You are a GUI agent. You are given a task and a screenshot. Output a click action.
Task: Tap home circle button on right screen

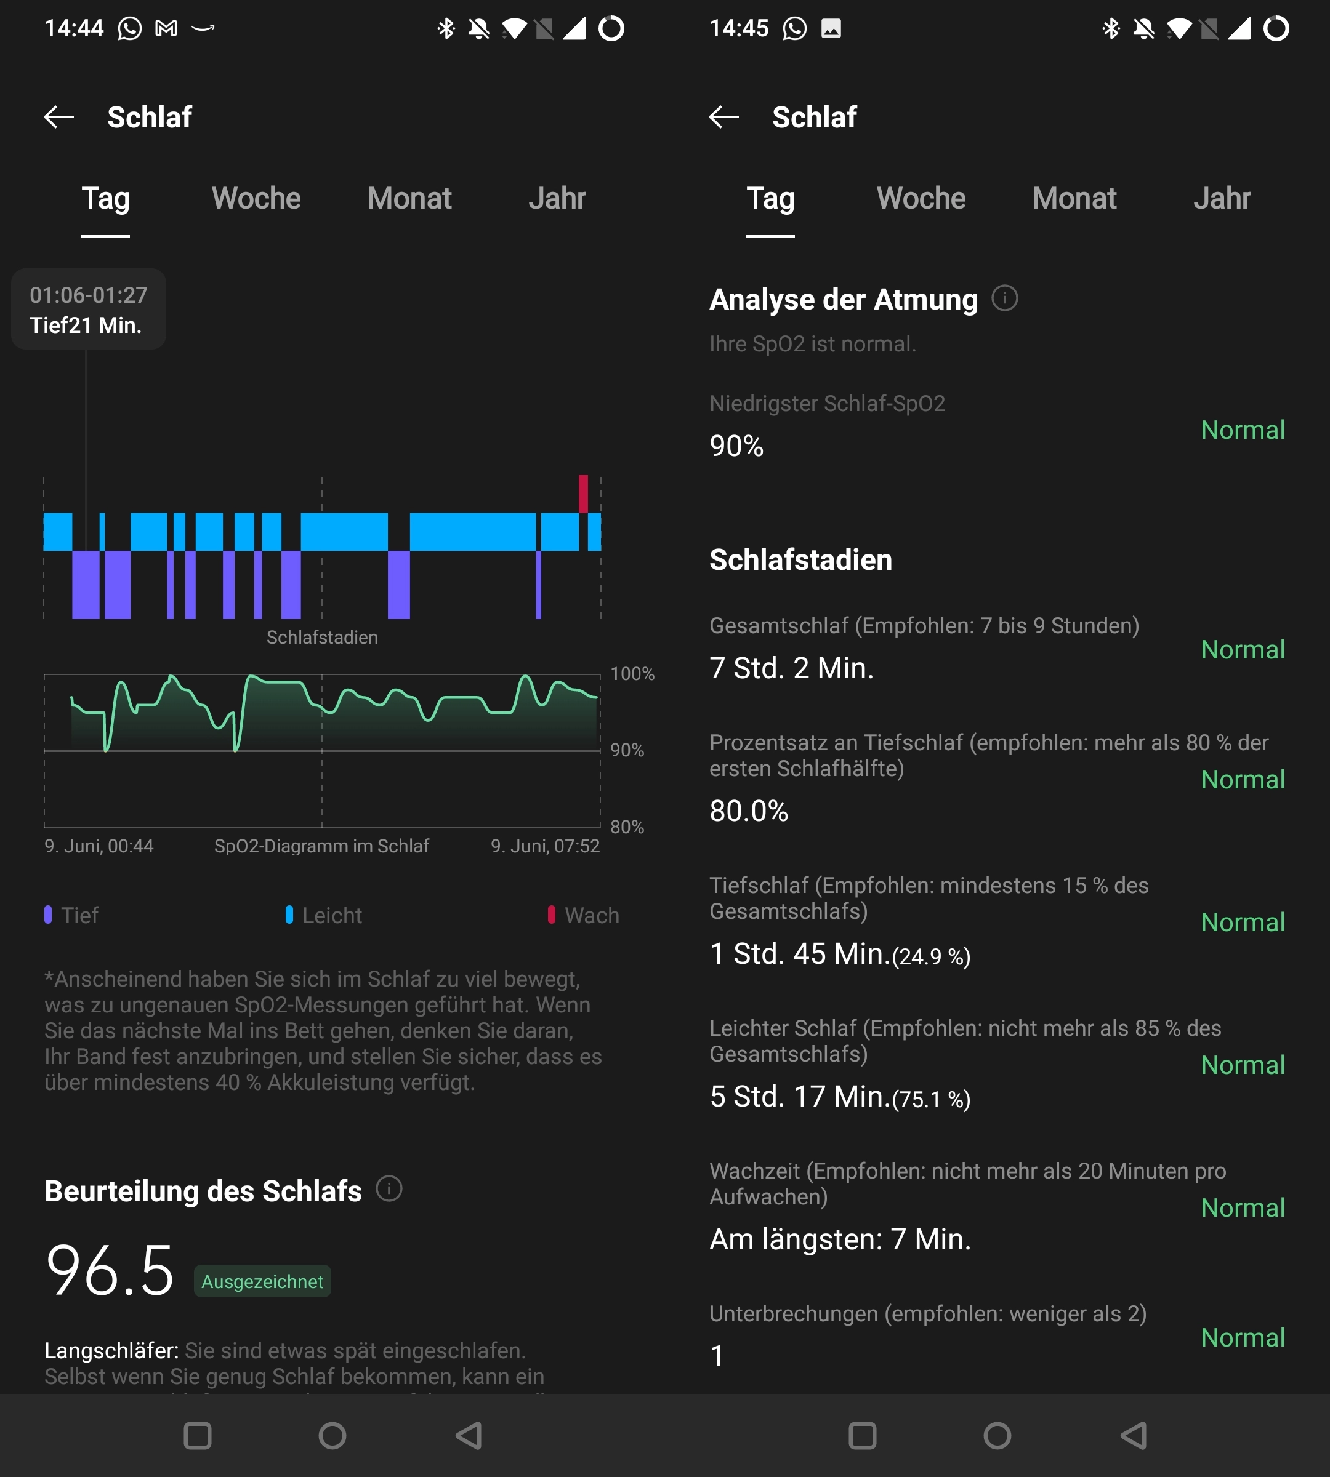tap(997, 1435)
